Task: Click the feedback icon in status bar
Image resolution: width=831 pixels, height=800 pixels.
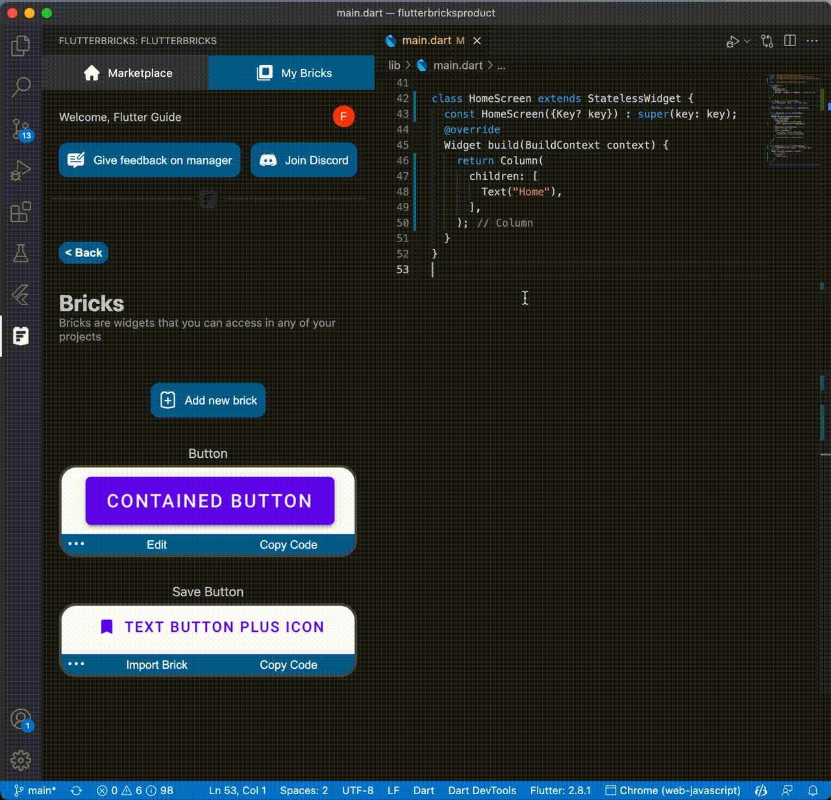Action: 788,790
